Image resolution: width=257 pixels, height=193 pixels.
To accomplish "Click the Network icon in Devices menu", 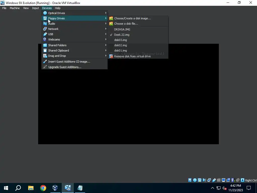I will tap(45, 29).
